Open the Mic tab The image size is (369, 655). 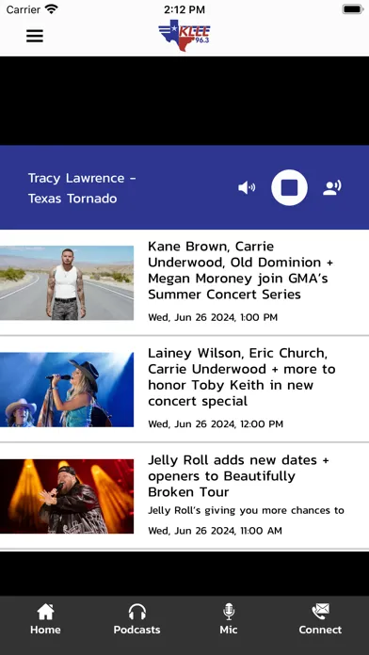point(229,619)
